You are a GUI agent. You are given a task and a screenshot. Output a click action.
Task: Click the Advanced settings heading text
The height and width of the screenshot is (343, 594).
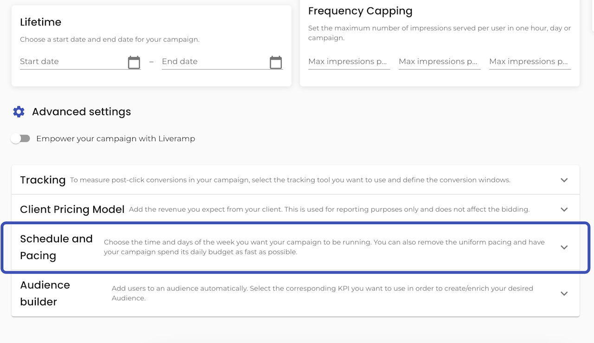point(81,112)
